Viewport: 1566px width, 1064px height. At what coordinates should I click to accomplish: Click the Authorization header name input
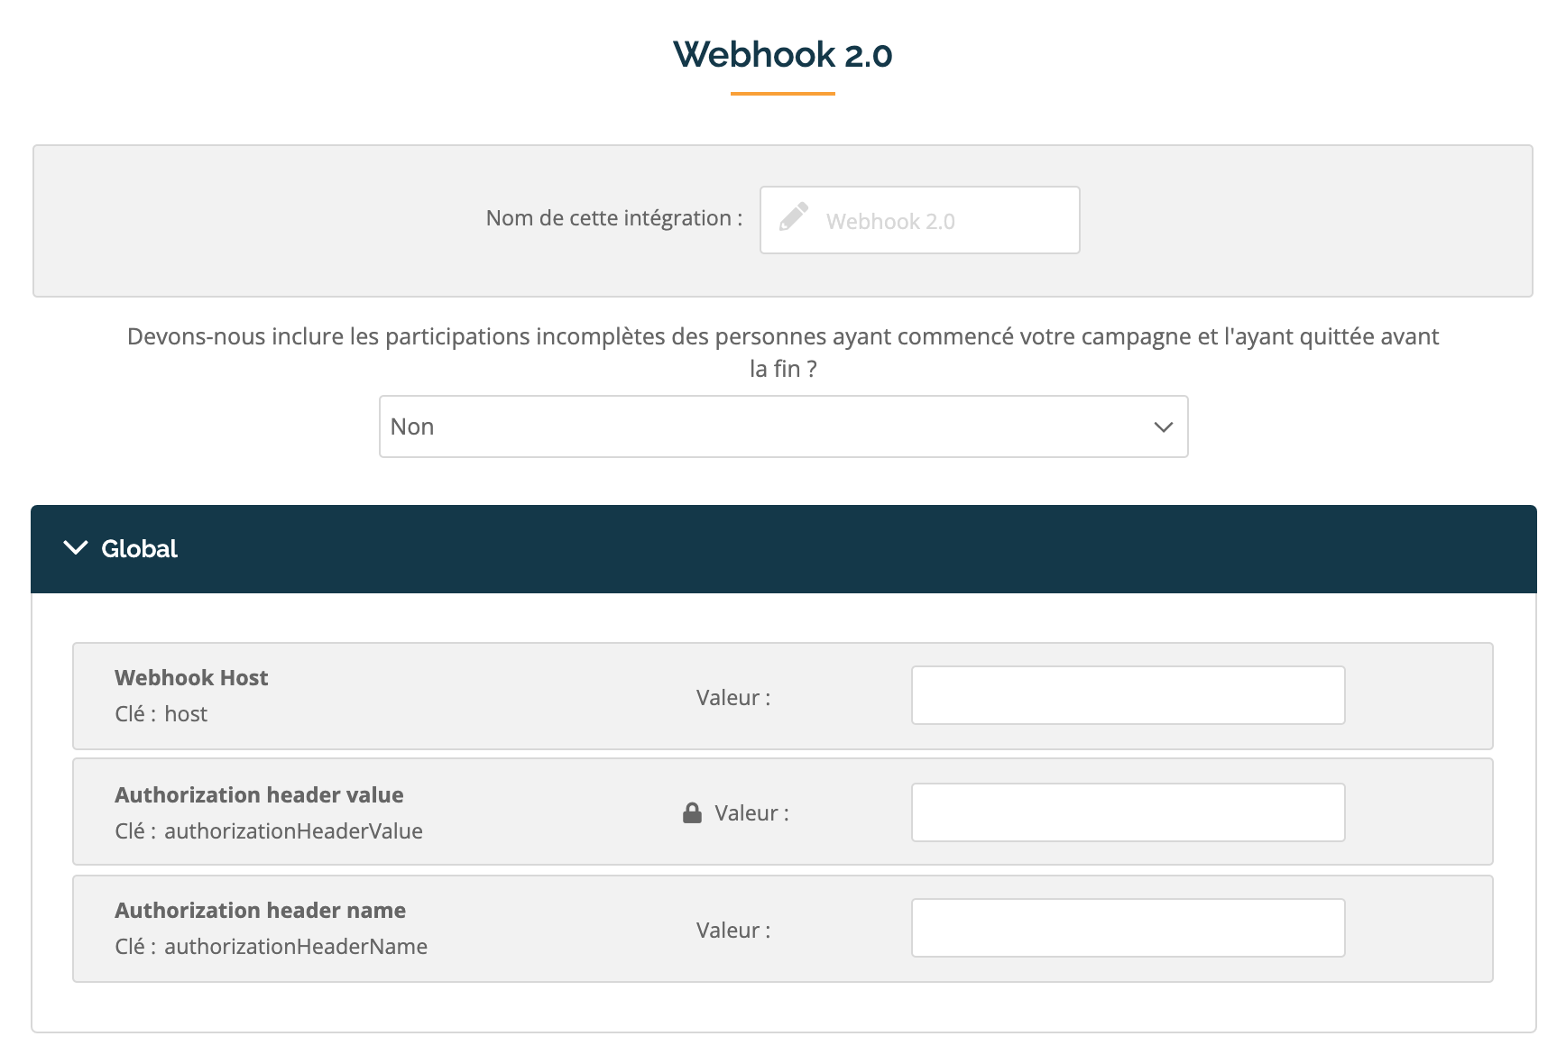point(1128,928)
